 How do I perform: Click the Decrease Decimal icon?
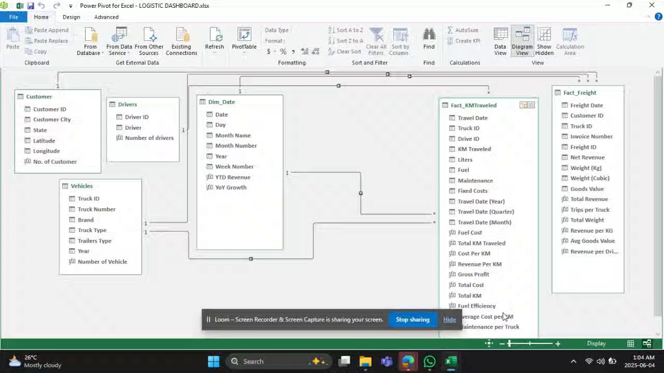pyautogui.click(x=316, y=52)
